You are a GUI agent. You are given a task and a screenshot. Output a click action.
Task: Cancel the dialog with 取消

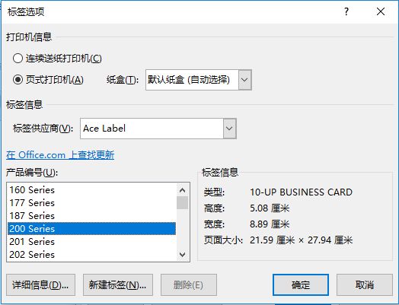[x=365, y=285]
